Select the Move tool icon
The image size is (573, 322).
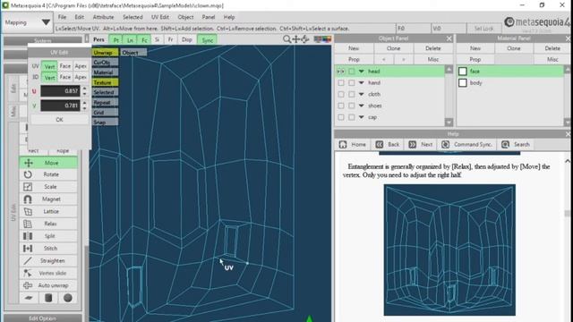(x=28, y=163)
